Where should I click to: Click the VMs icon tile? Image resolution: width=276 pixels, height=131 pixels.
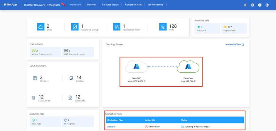163,27
